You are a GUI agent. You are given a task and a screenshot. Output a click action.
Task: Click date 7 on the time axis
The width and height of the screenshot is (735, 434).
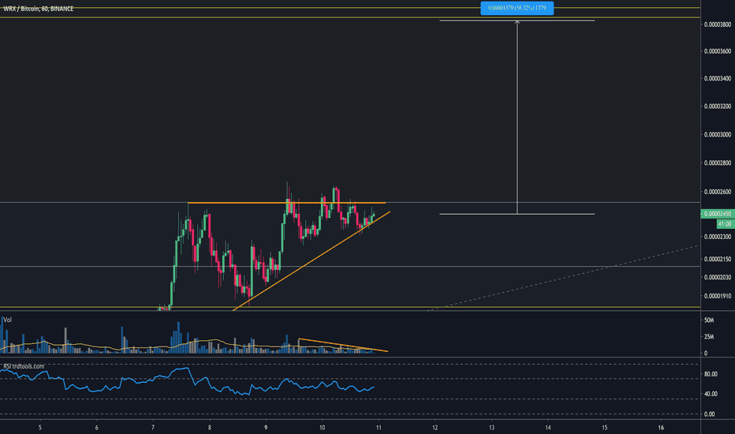click(153, 428)
